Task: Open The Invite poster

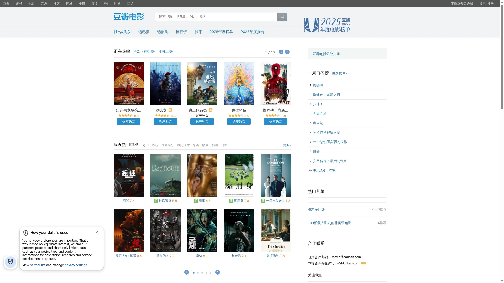Action: pos(276,230)
